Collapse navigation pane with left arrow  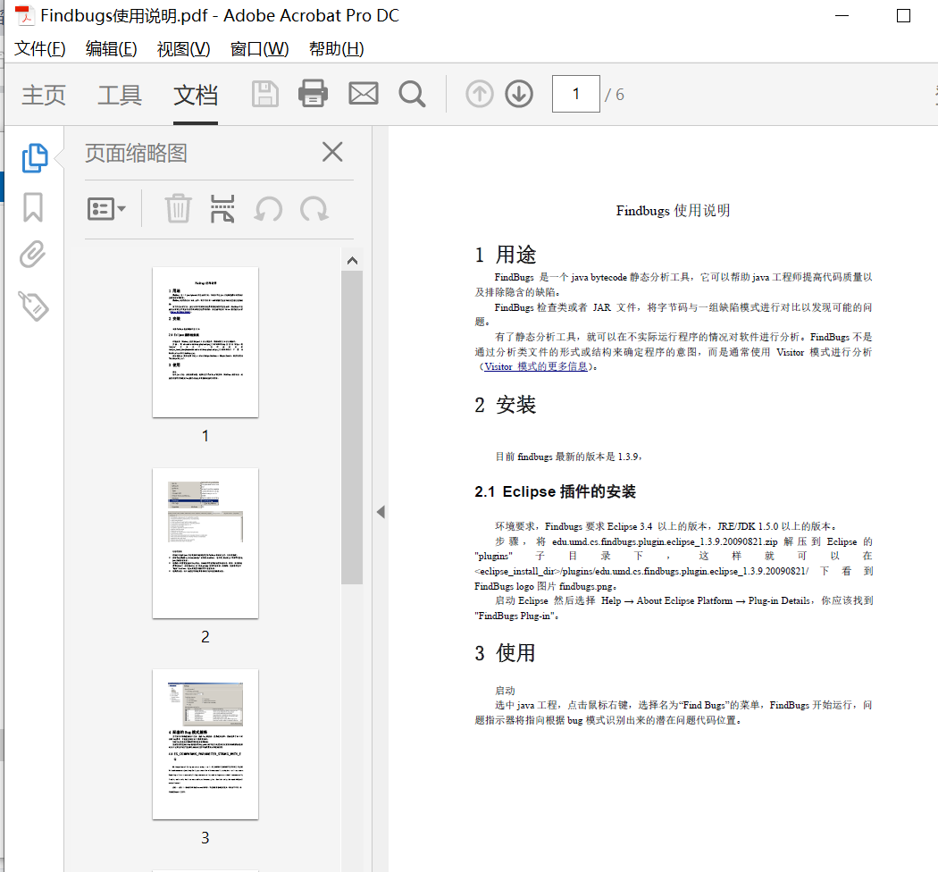pyautogui.click(x=381, y=512)
